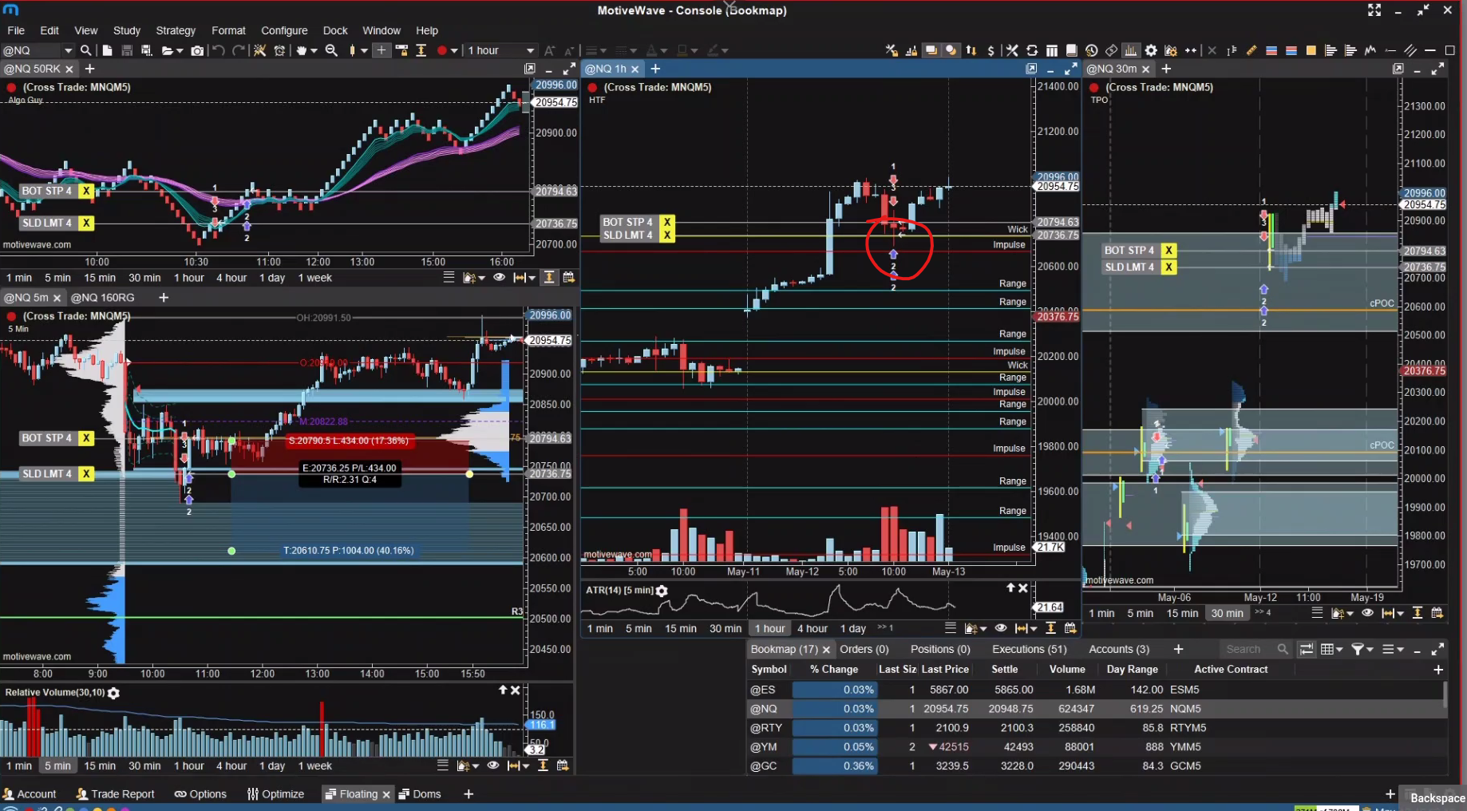Open the hamburger menu dropdown in Bookmap panel
The height and width of the screenshot is (811, 1467).
click(1399, 649)
